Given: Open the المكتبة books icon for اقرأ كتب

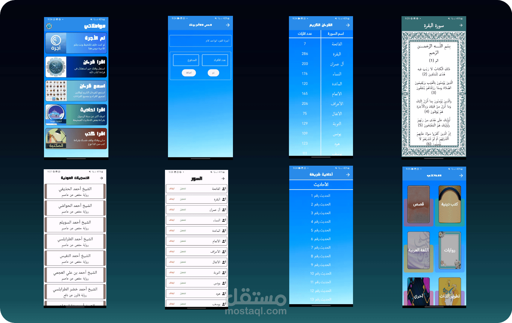Looking at the screenshot, I should point(56,138).
